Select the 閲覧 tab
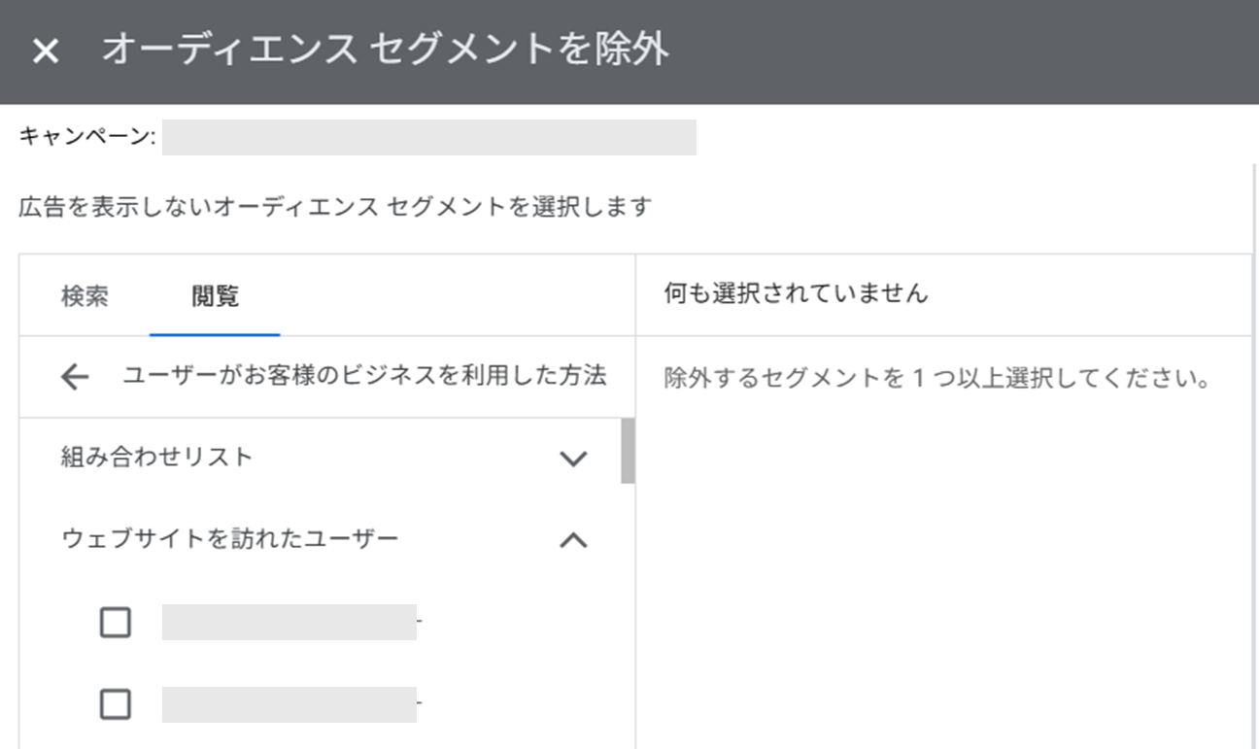The image size is (1259, 749). 215,296
